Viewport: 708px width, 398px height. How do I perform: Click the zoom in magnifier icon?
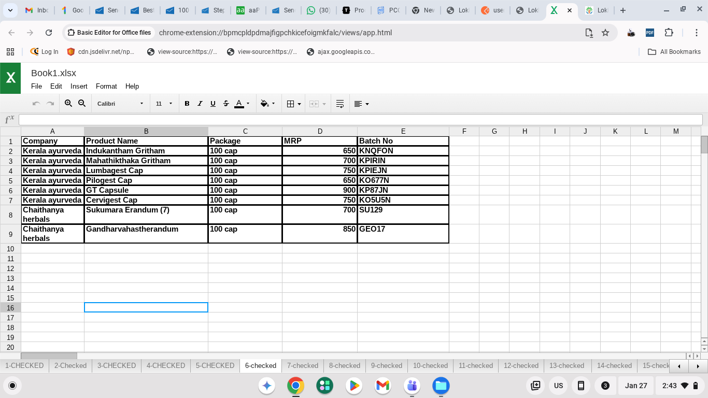(x=68, y=104)
